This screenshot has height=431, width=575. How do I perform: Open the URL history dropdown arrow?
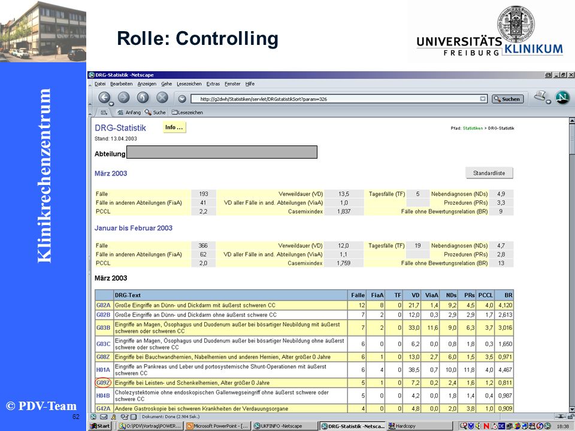[x=483, y=99]
